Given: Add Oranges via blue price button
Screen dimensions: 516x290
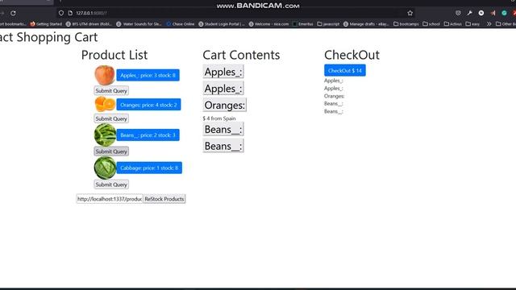Looking at the screenshot, I should [148, 105].
